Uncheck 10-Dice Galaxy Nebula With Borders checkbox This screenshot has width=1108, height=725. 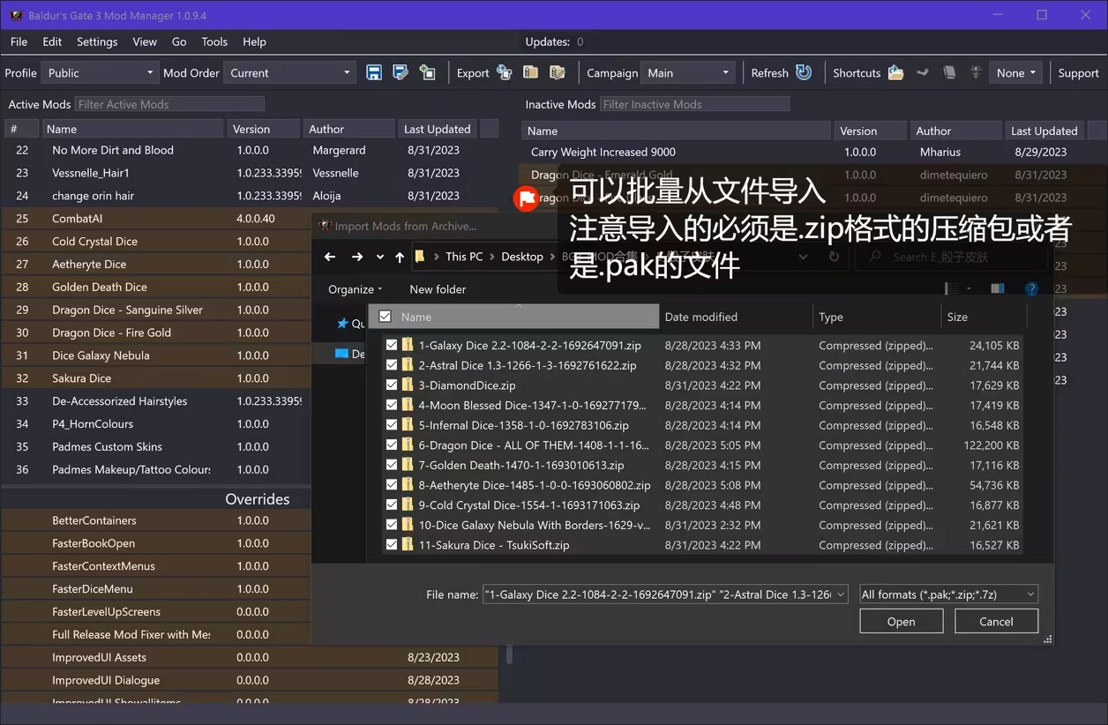pyautogui.click(x=392, y=525)
